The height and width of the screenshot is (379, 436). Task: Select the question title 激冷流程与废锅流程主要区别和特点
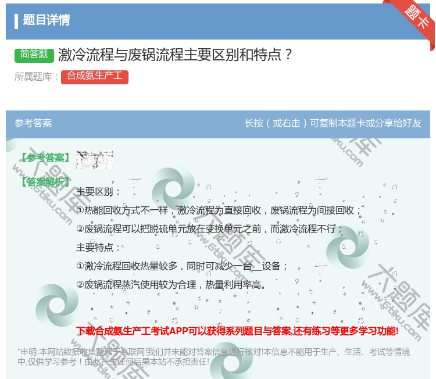coord(175,55)
